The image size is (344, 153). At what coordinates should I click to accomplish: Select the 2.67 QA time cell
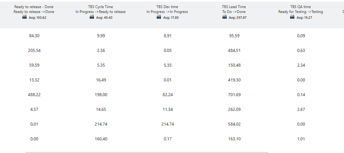[x=301, y=110]
